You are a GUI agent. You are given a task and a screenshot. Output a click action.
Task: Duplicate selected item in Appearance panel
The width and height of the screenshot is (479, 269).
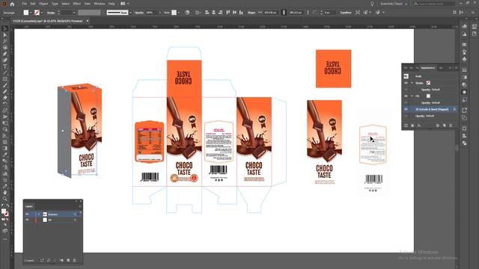pyautogui.click(x=444, y=126)
